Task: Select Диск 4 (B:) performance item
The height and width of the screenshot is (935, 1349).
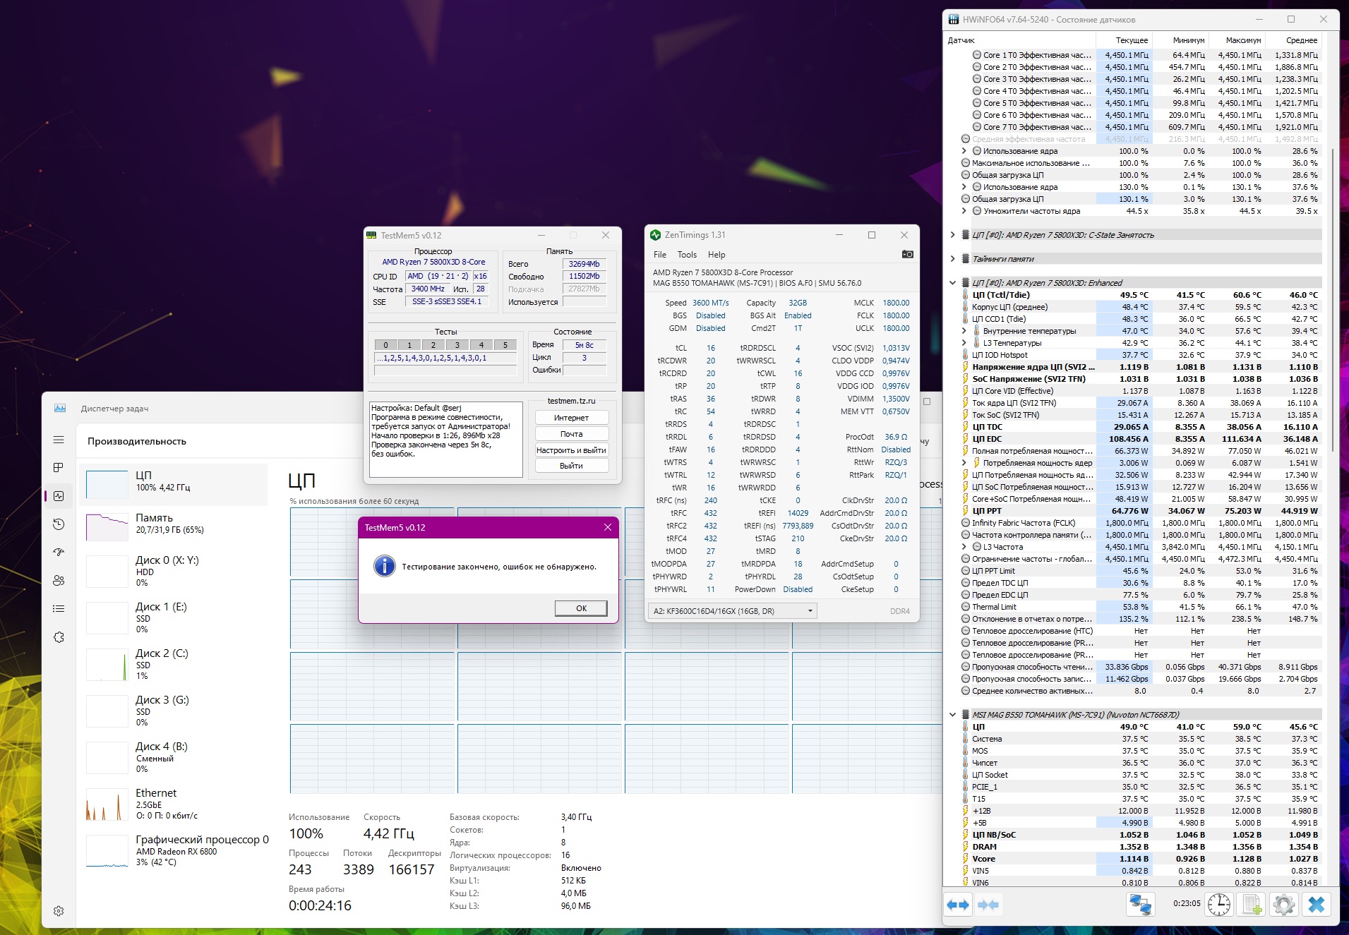Action: (175, 757)
